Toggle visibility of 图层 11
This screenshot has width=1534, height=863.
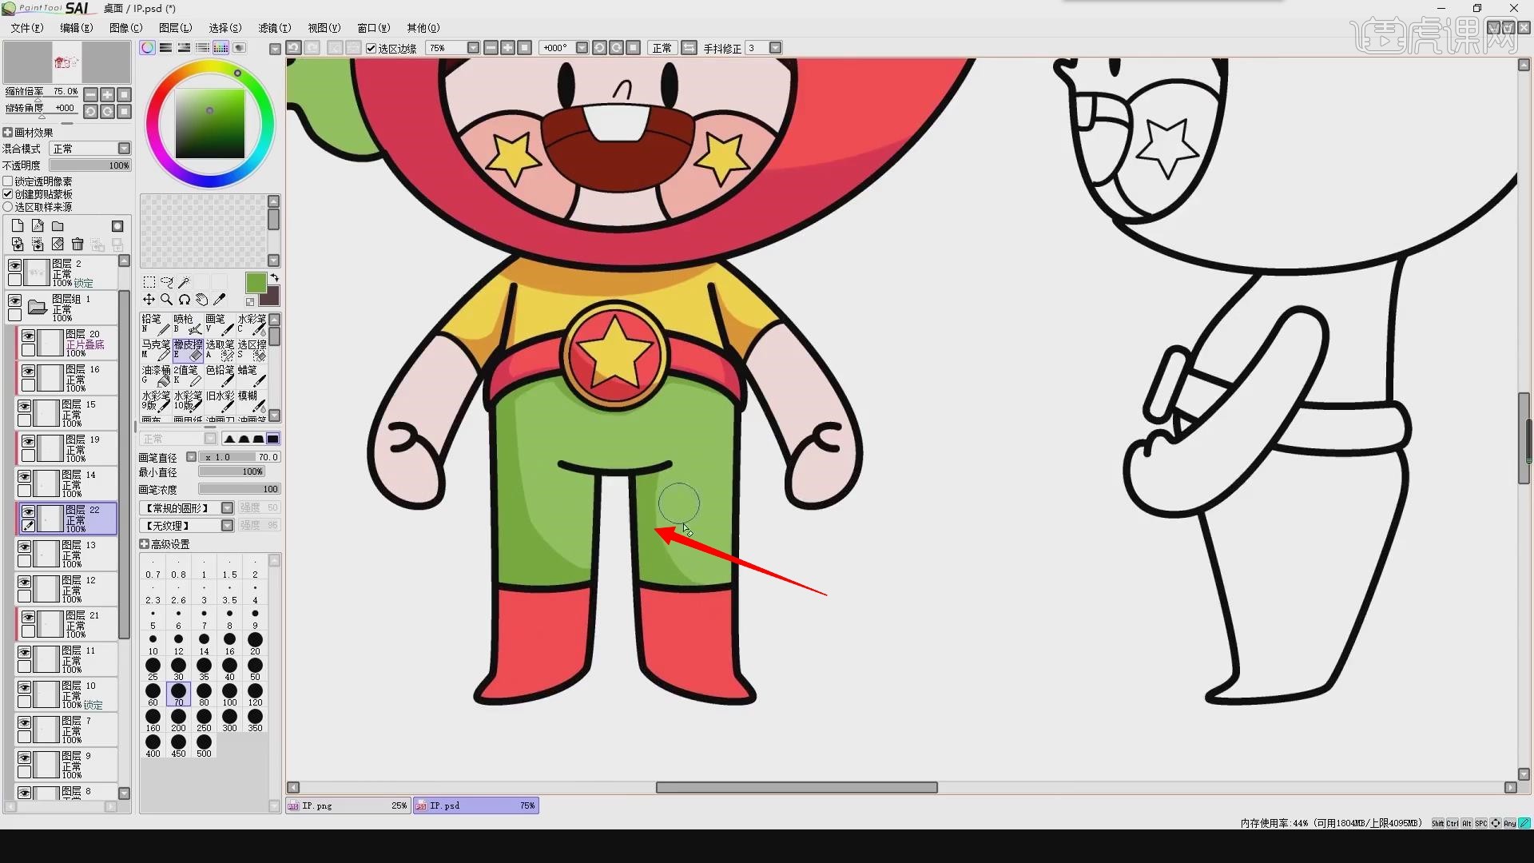point(24,653)
